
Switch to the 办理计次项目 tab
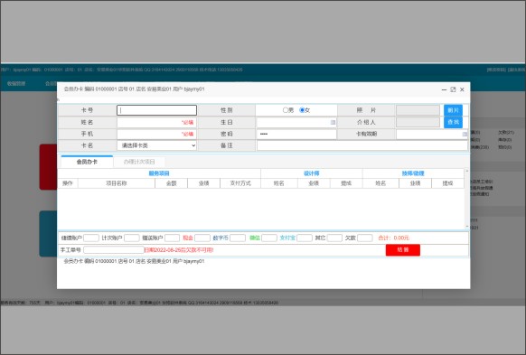click(x=139, y=162)
